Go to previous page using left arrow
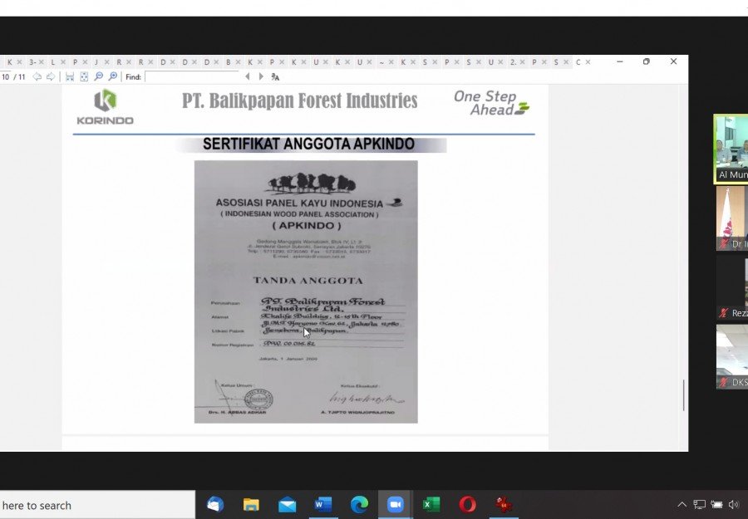 [37, 76]
